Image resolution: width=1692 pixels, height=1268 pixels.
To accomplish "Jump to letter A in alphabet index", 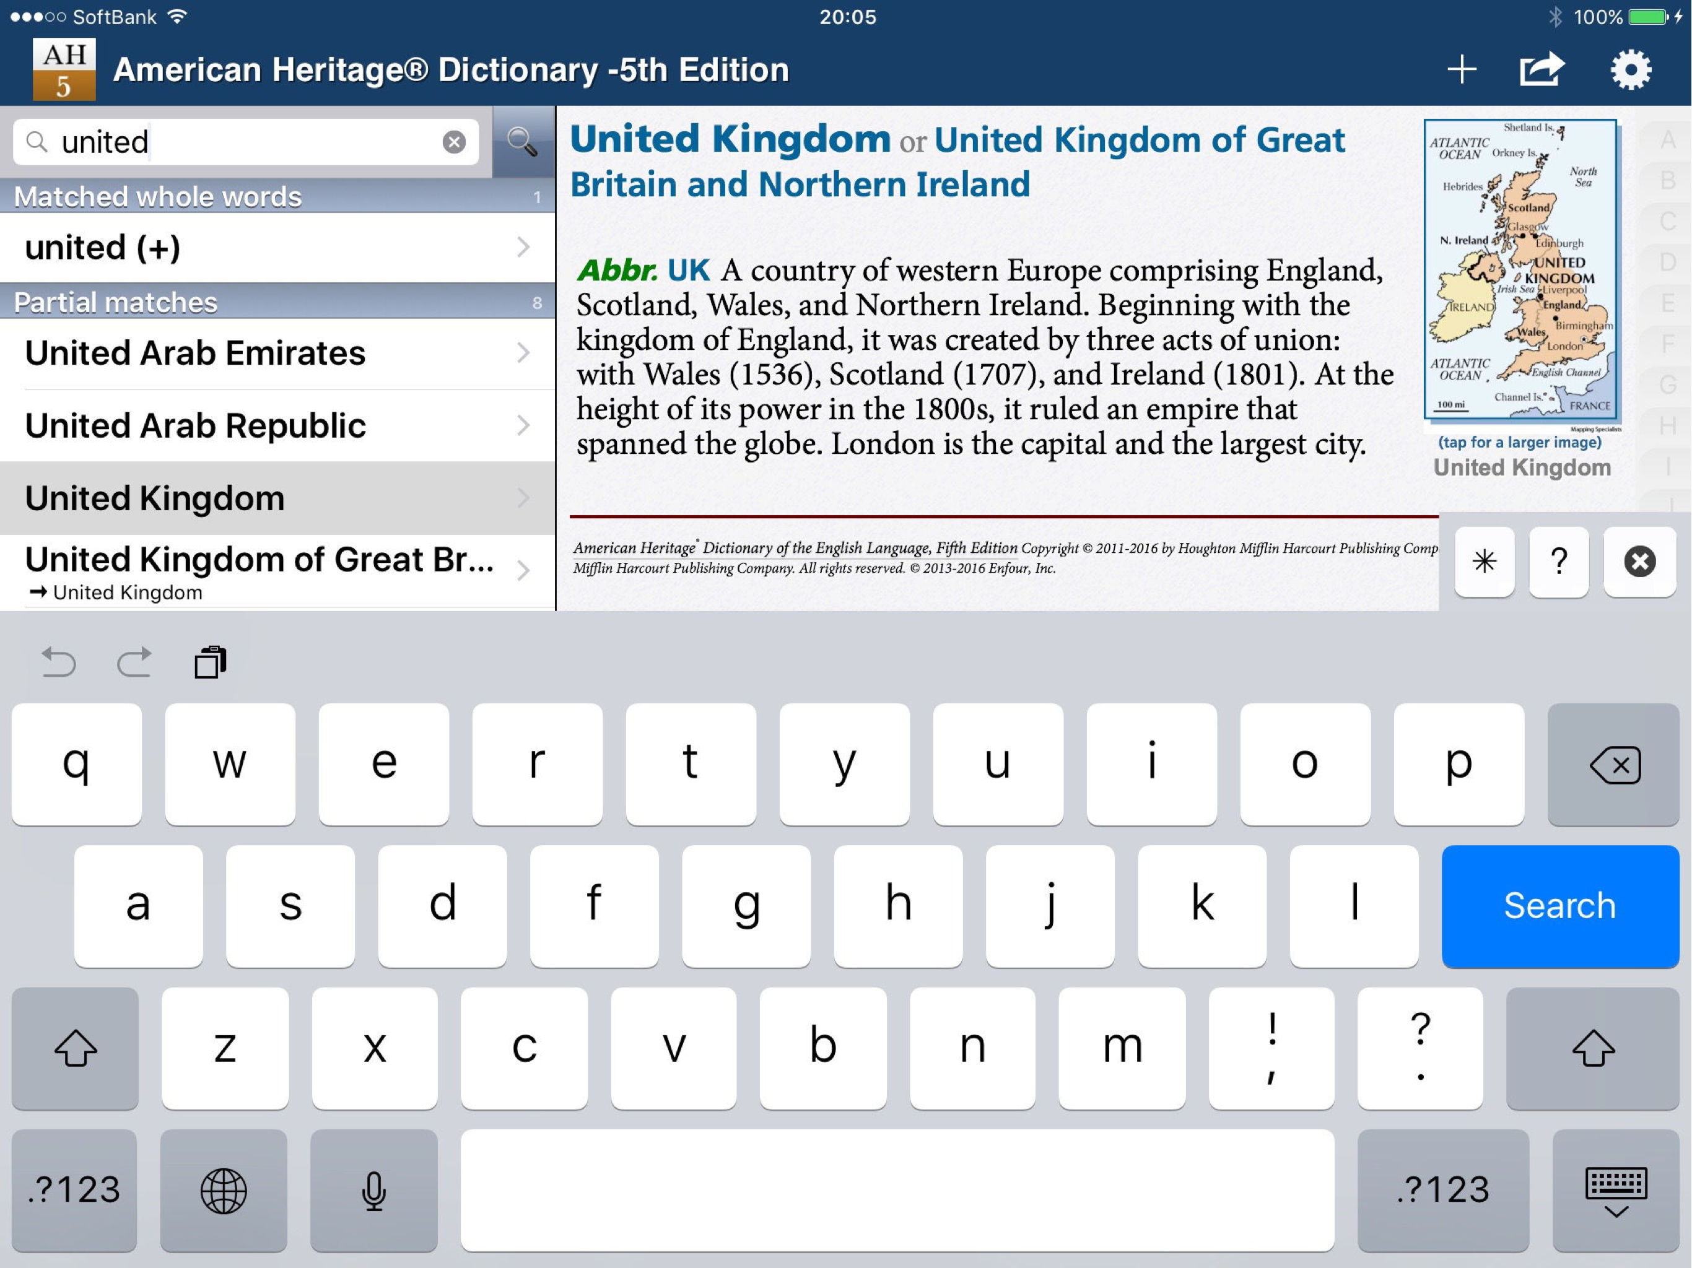I will click(x=1668, y=140).
